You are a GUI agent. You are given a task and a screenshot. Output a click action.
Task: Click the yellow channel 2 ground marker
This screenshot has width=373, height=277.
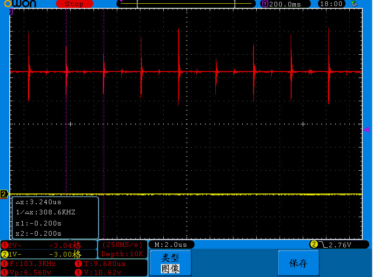click(x=4, y=194)
